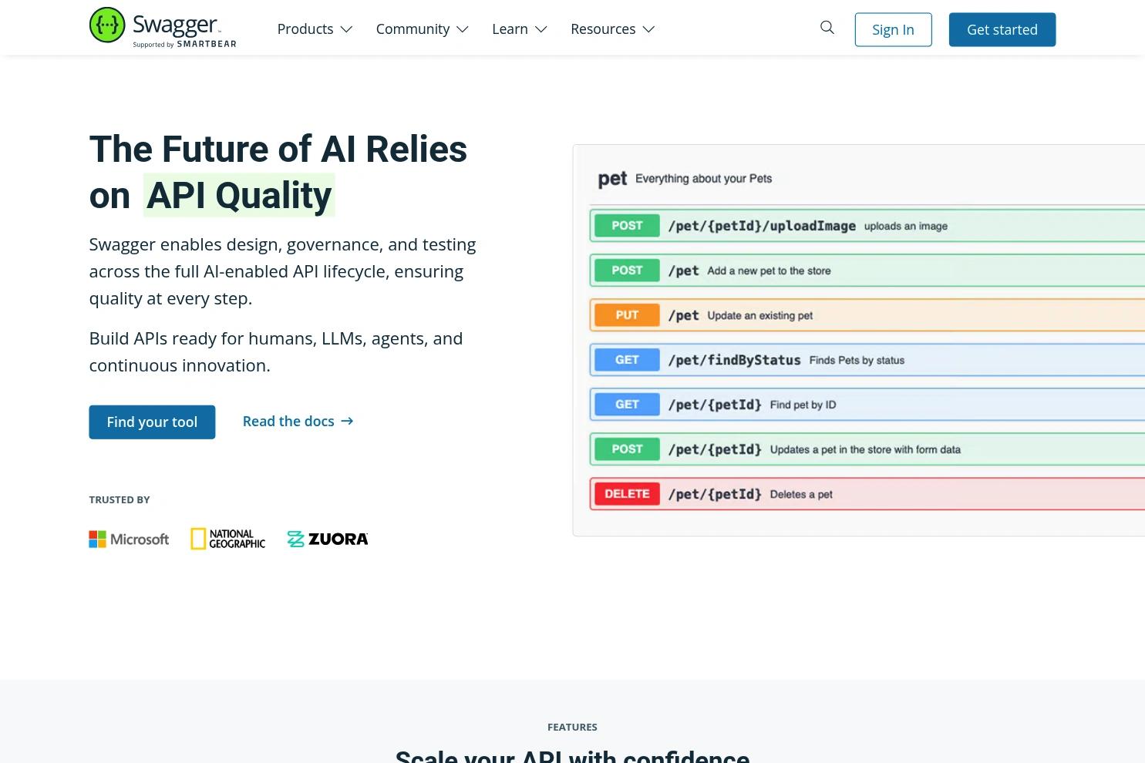The width and height of the screenshot is (1145, 763).
Task: Click the Swagger logo icon
Action: [x=107, y=25]
